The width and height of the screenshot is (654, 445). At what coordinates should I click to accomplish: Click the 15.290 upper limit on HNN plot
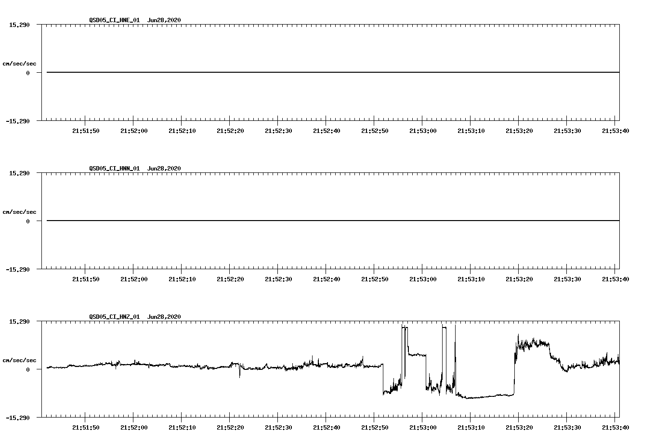tap(19, 173)
